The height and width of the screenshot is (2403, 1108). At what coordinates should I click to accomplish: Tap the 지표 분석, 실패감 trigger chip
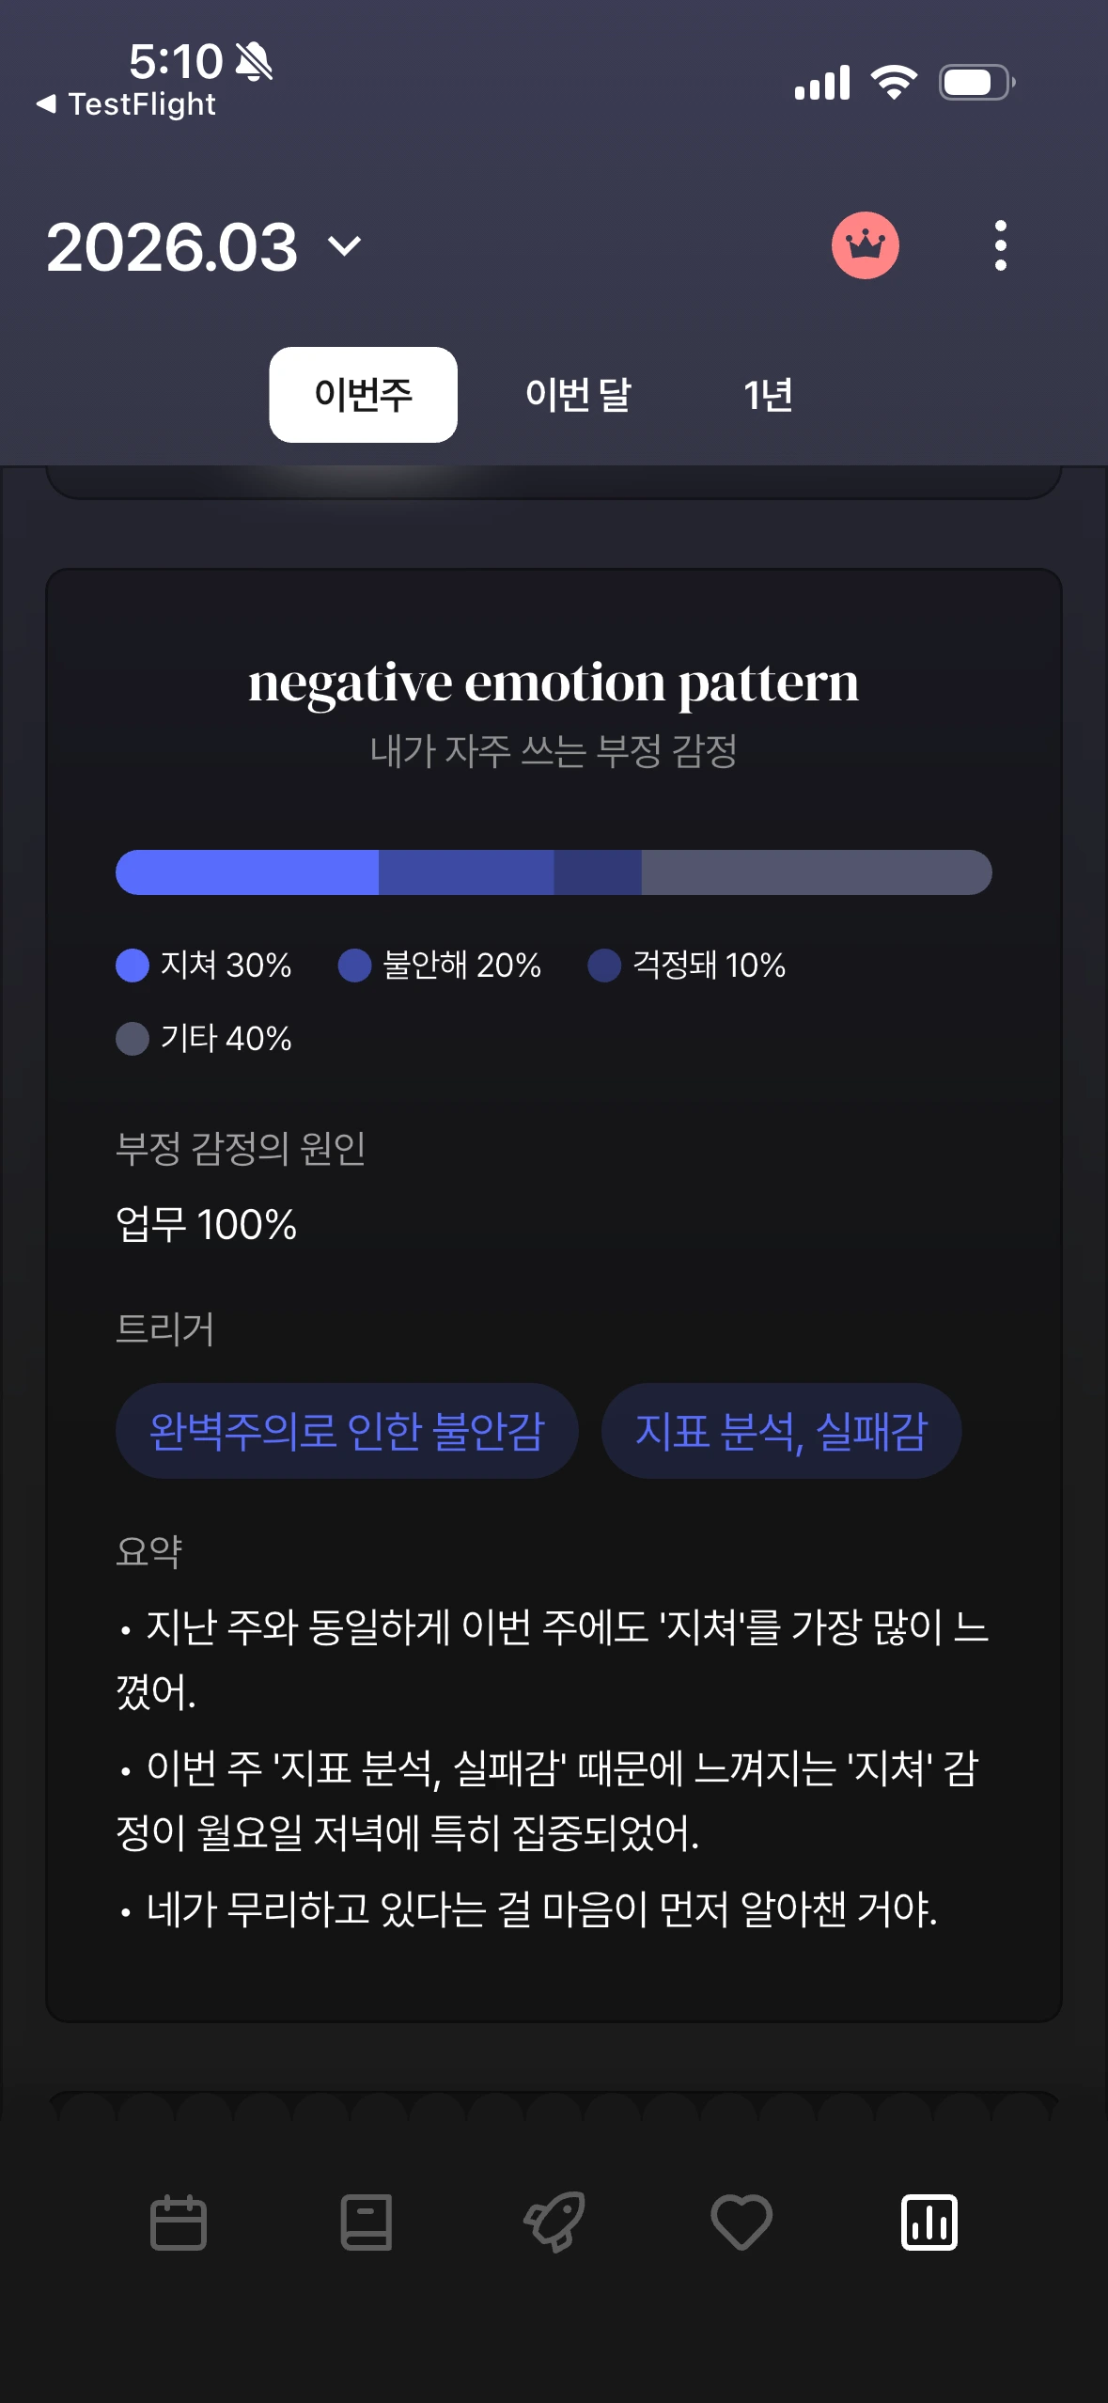781,1431
